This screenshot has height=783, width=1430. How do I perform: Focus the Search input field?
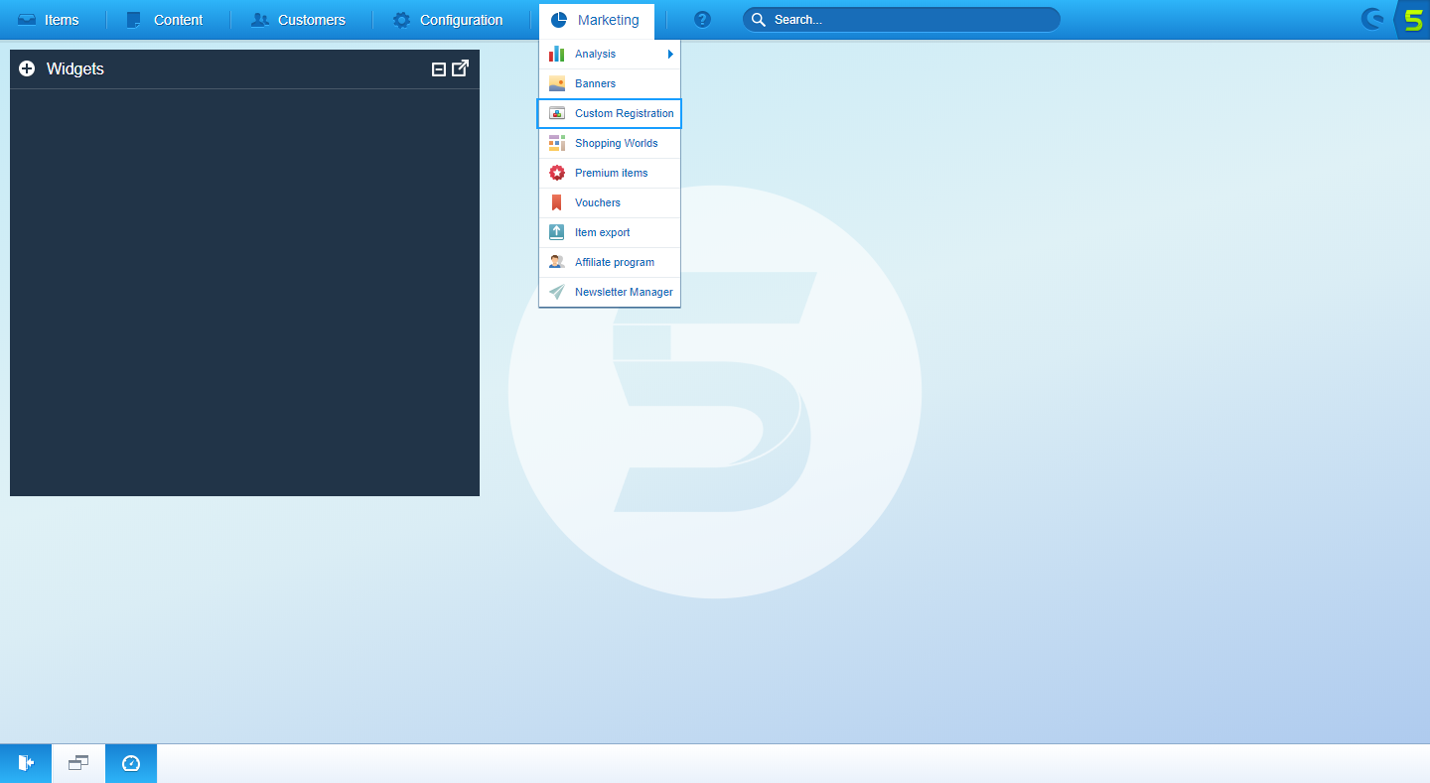point(902,20)
